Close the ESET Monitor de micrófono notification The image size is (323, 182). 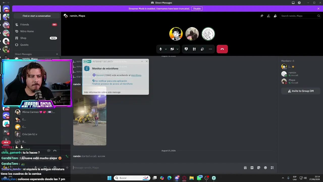pyautogui.click(x=147, y=61)
